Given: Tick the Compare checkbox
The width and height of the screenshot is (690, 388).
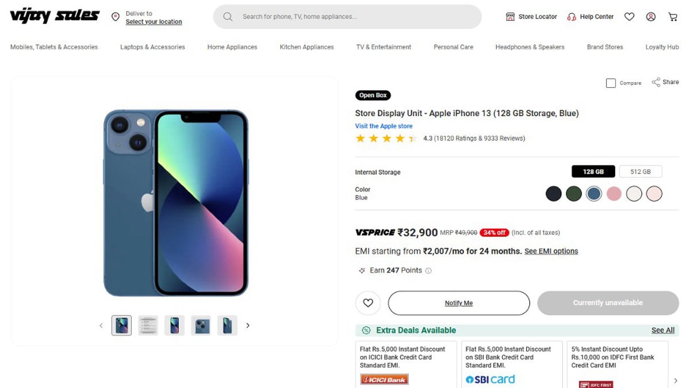Looking at the screenshot, I should (x=611, y=83).
